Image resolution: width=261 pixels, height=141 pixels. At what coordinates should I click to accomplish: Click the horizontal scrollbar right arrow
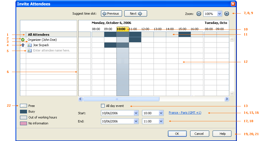click(x=227, y=99)
